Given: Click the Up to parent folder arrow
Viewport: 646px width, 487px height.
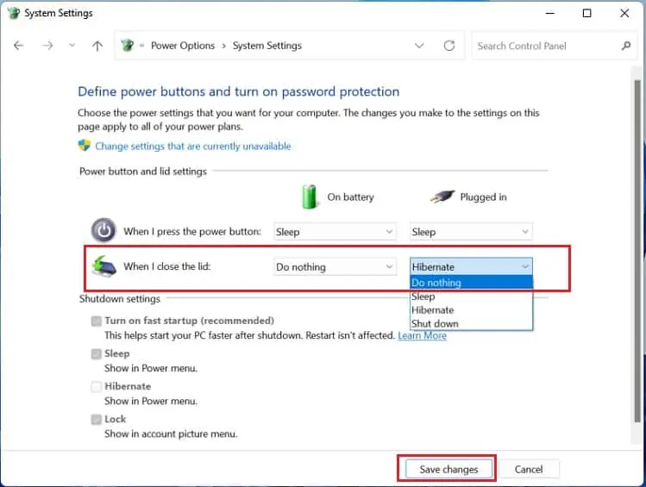Looking at the screenshot, I should (x=97, y=47).
